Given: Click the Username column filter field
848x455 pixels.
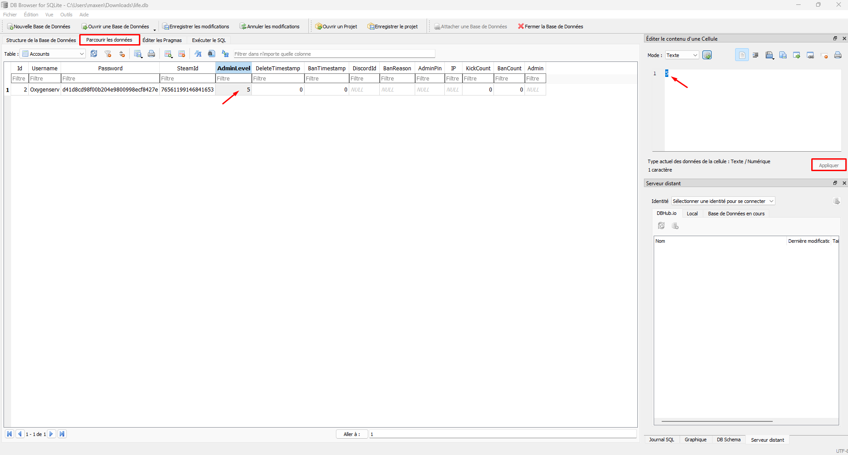Looking at the screenshot, I should click(45, 79).
